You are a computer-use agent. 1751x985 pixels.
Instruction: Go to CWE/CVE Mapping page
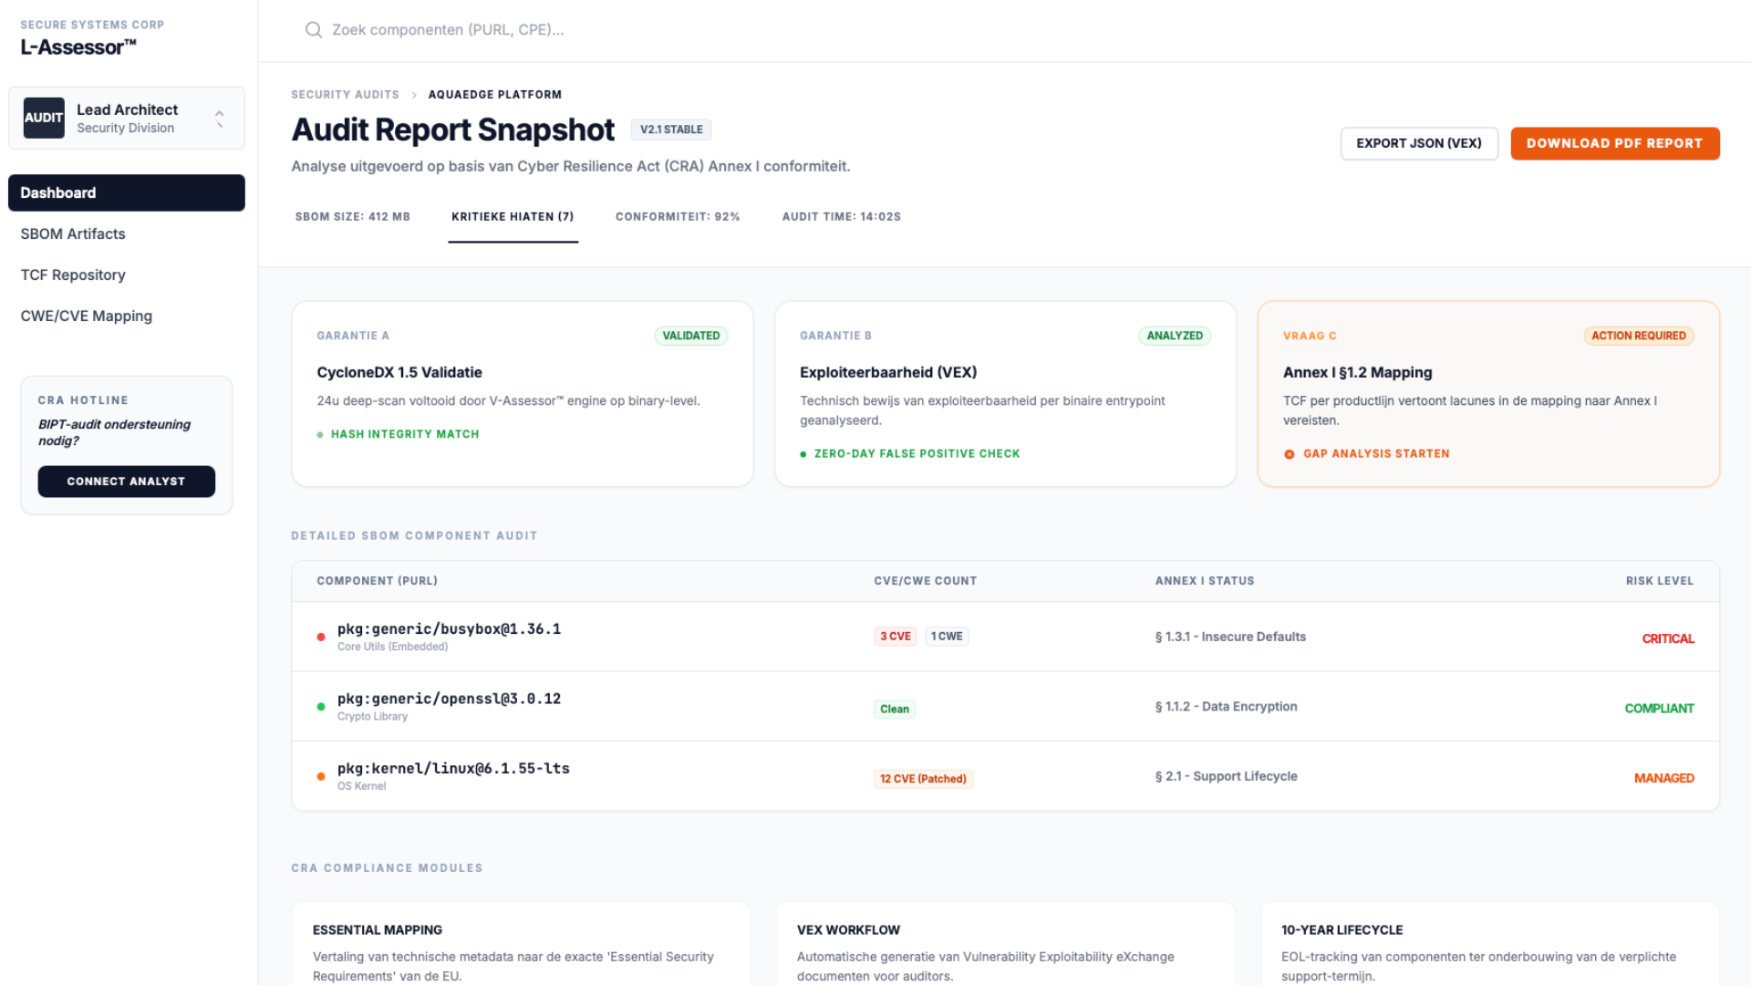click(x=87, y=316)
